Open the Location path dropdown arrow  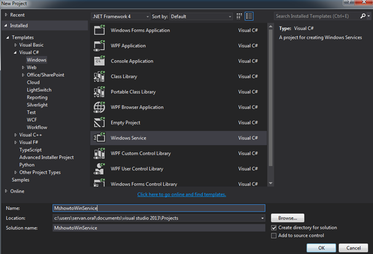pyautogui.click(x=263, y=218)
